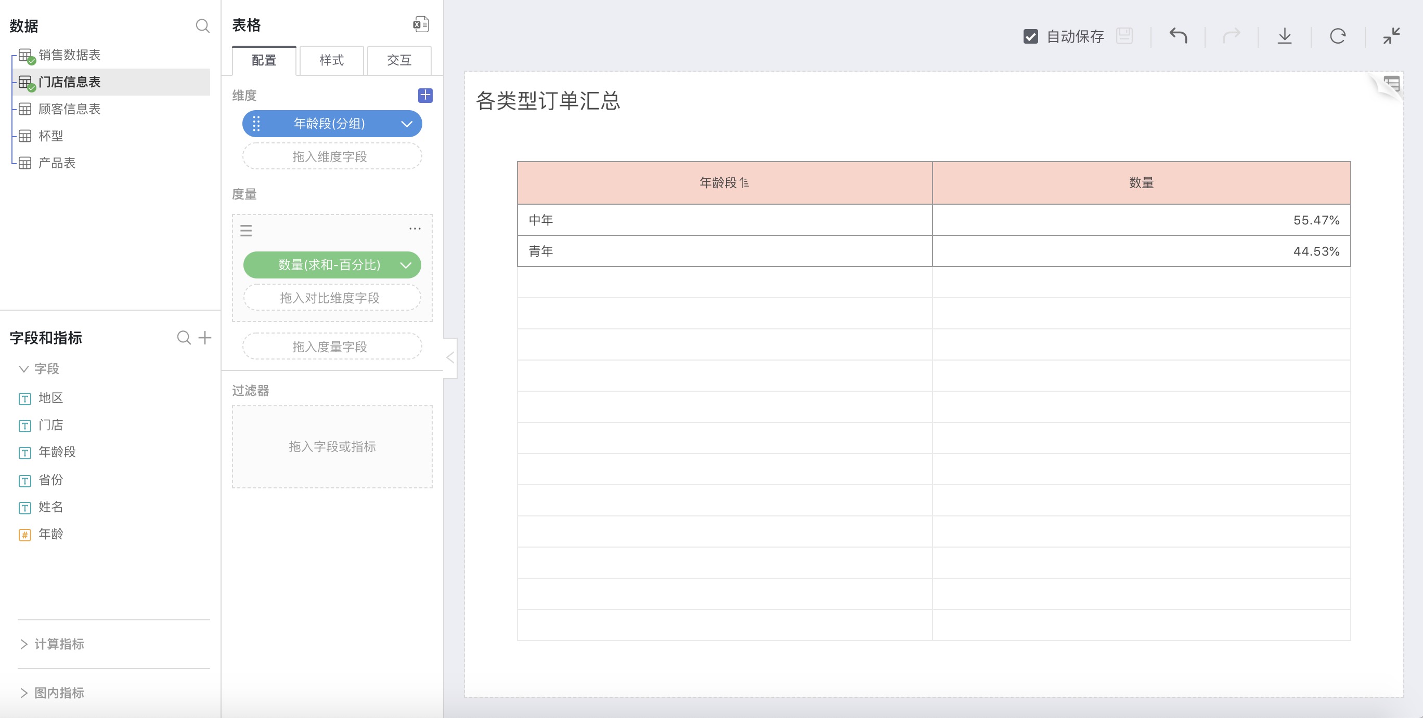Image resolution: width=1423 pixels, height=718 pixels.
Task: Open the 数量(求和-百分比) dropdown arrow
Action: point(406,265)
